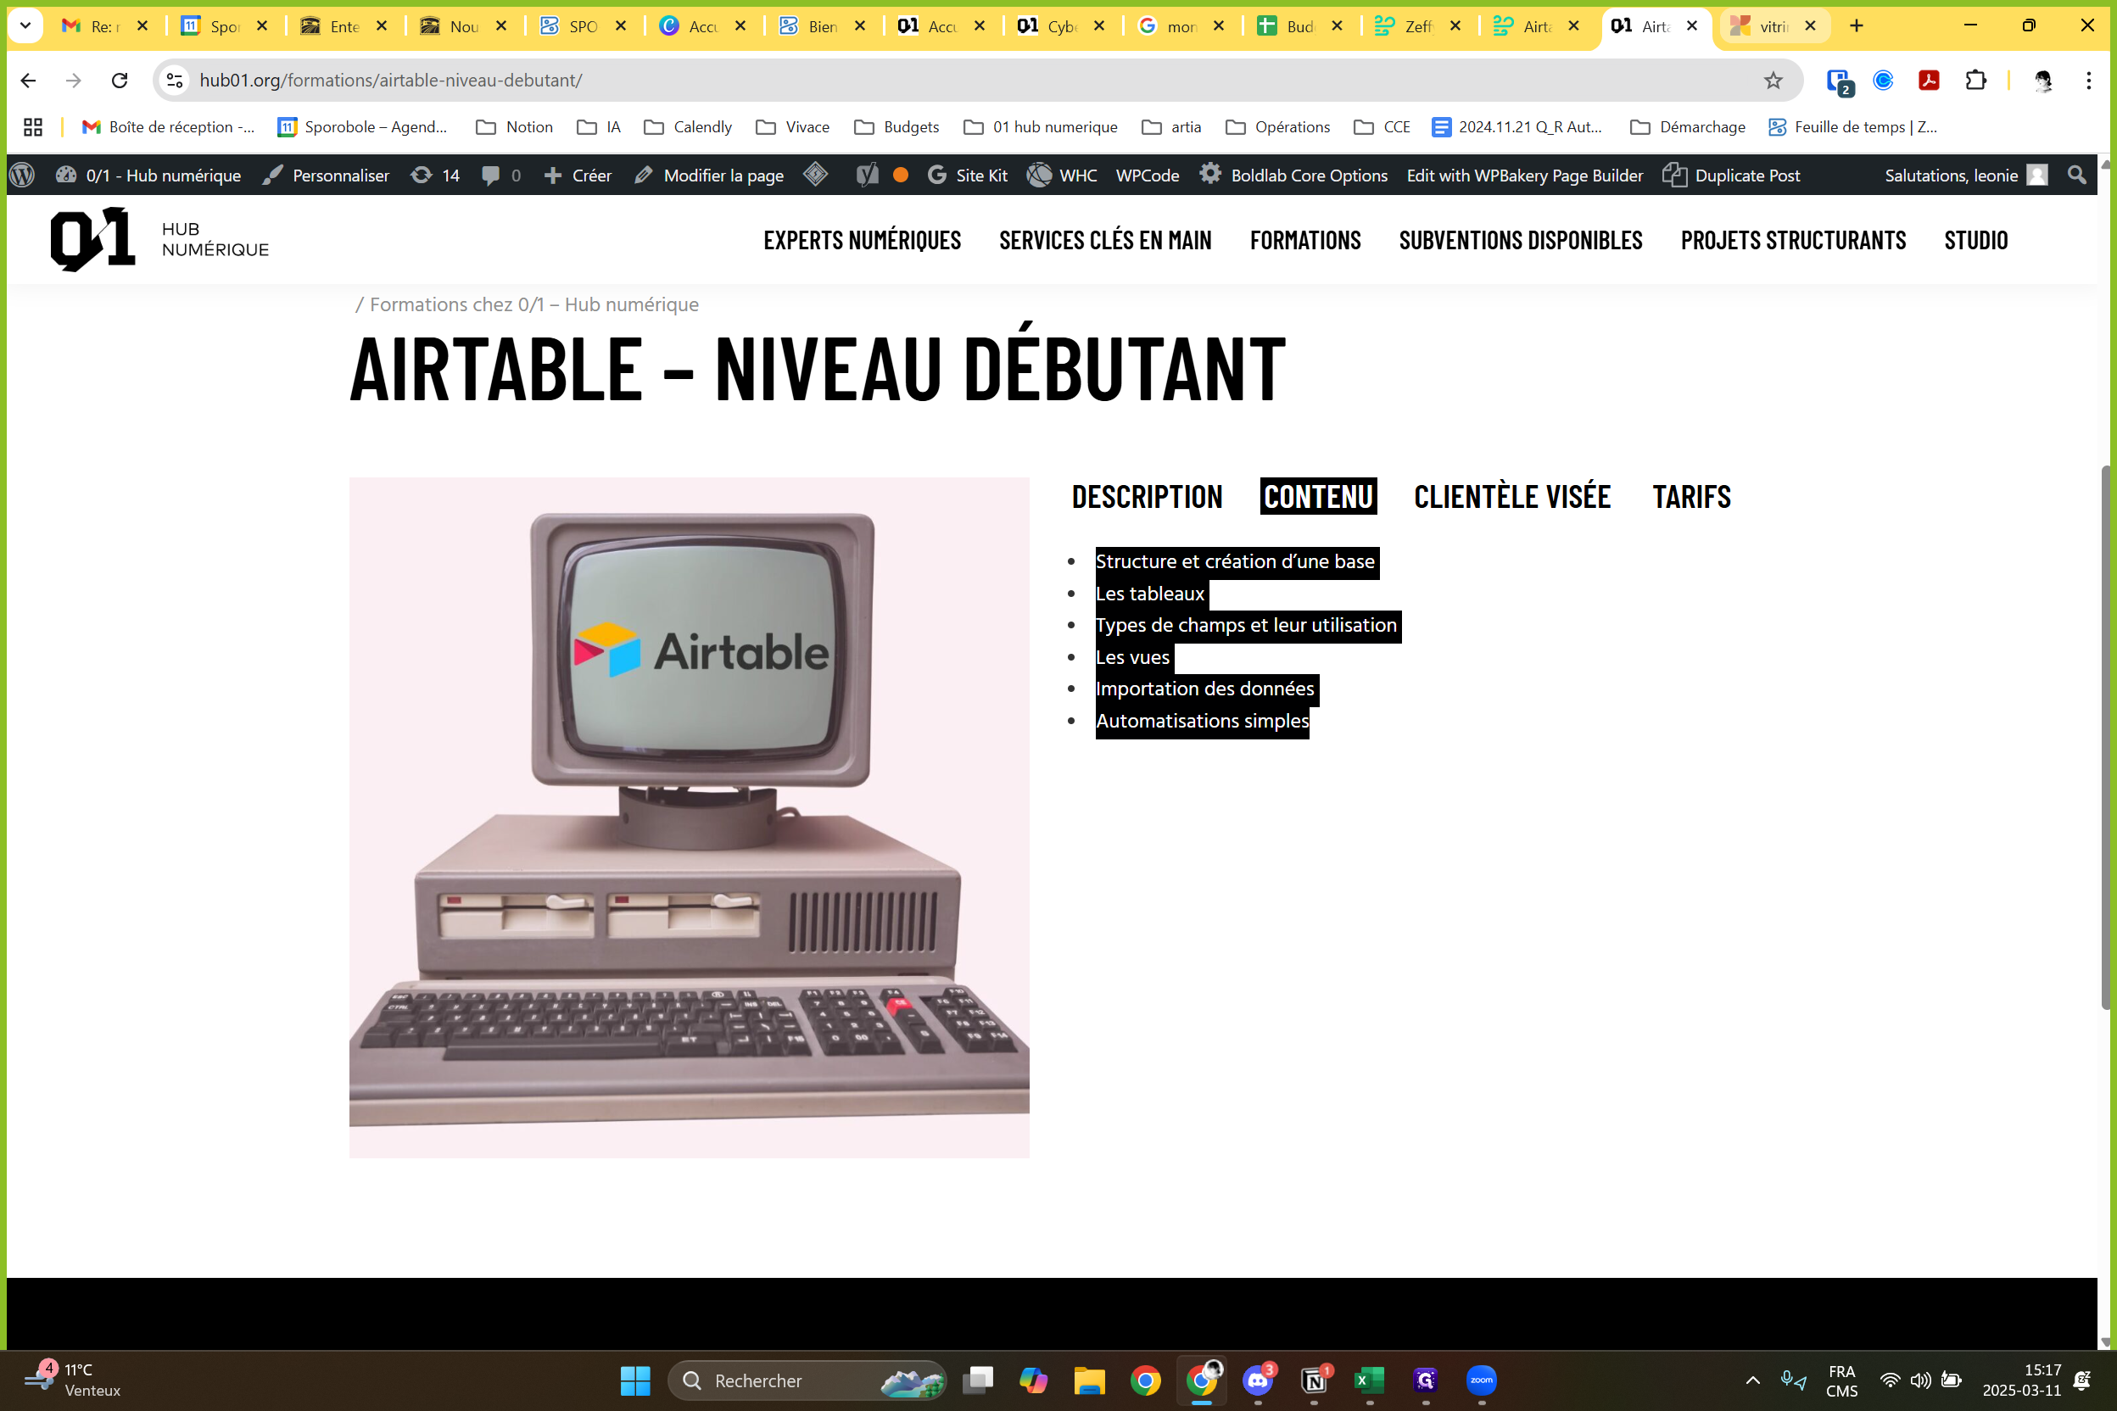2117x1411 pixels.
Task: Click Duplicate Post in admin bar
Action: (x=1731, y=176)
